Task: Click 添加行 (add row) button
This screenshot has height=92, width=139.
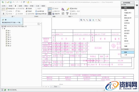Action: 29,11
